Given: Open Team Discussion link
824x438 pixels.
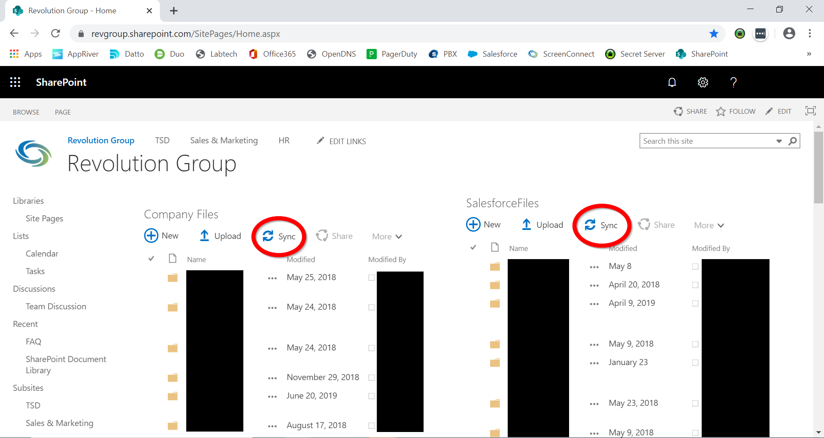Looking at the screenshot, I should (x=56, y=306).
